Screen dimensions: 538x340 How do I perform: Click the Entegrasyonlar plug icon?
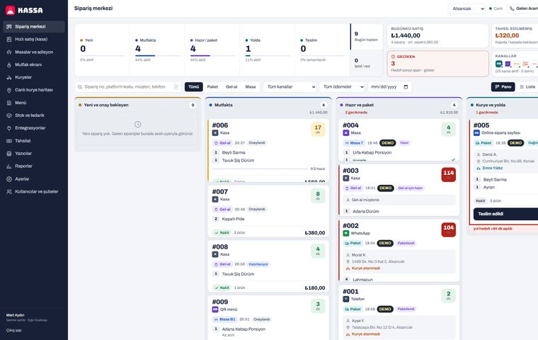(9, 128)
